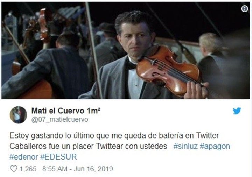252x177 pixels.
Task: Open Mati el Cuervo profile avatar
Action: pos(18,115)
